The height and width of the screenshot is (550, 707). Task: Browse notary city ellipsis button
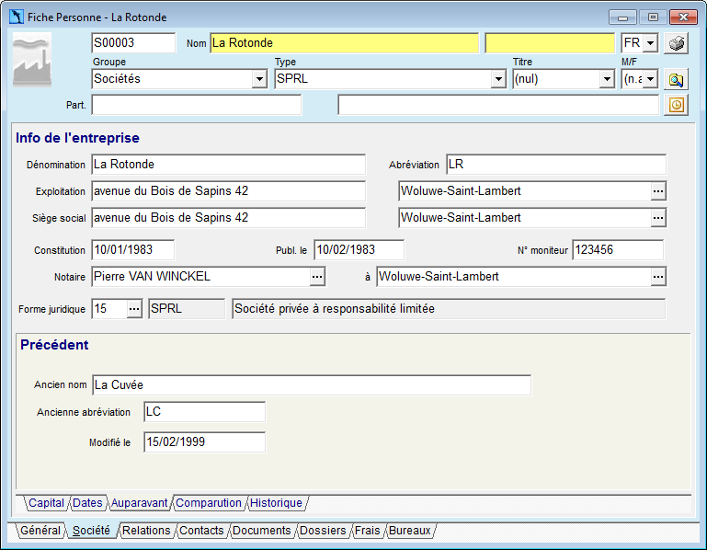658,277
